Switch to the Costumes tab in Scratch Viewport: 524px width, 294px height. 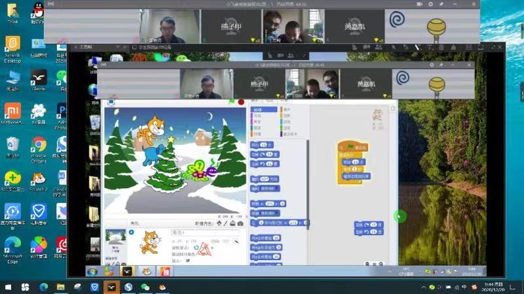(x=270, y=101)
